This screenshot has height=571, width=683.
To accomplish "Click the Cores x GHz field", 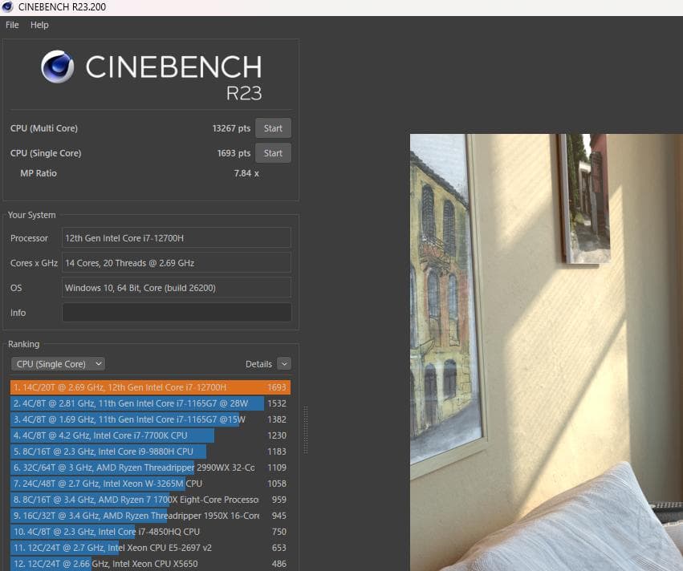I will tap(177, 263).
